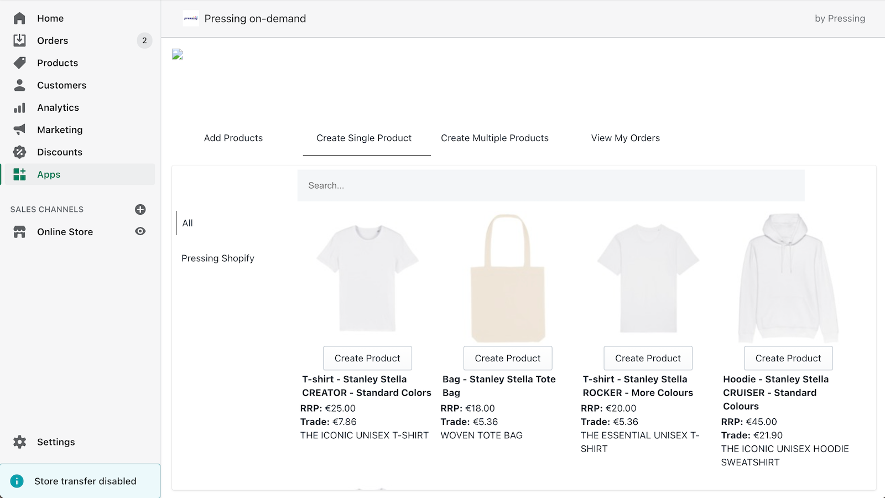Create Product for CRUISER Hoodie
The height and width of the screenshot is (498, 885).
point(788,358)
